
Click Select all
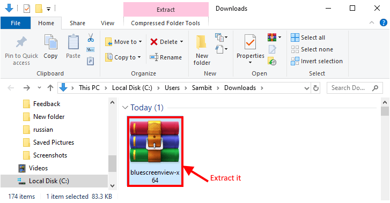(308, 37)
